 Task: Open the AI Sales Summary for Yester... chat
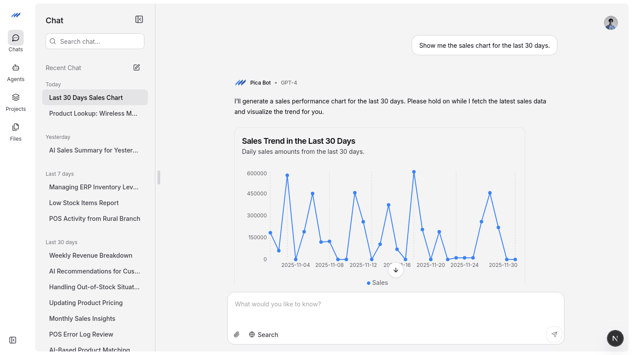(95, 150)
